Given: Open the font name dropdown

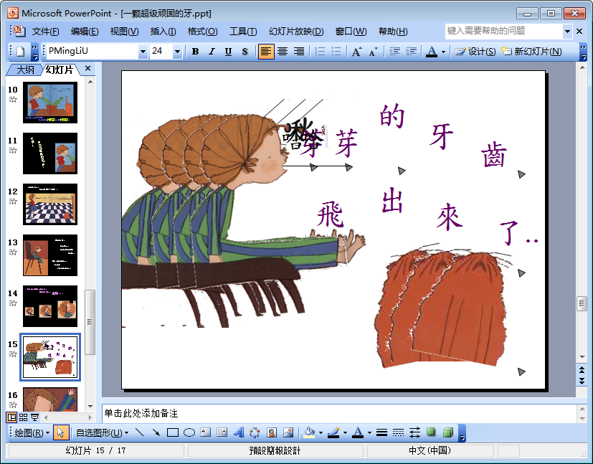Looking at the screenshot, I should tap(143, 52).
